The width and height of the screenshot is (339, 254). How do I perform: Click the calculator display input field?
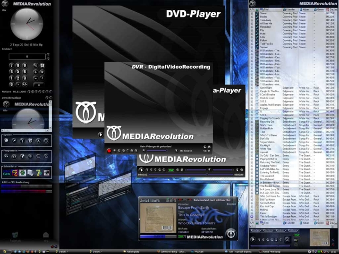click(26, 57)
